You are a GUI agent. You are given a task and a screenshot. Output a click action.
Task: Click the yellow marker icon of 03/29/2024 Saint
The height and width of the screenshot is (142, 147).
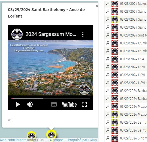(x=115, y=122)
